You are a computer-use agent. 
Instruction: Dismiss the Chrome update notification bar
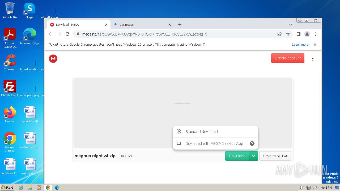coord(315,45)
